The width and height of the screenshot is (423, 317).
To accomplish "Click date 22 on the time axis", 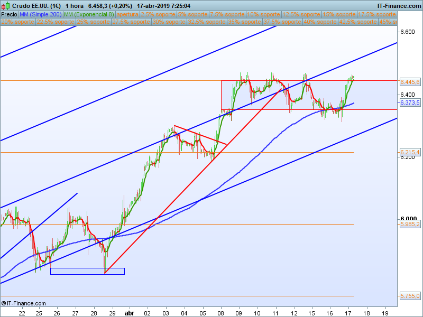I will coord(22,313).
